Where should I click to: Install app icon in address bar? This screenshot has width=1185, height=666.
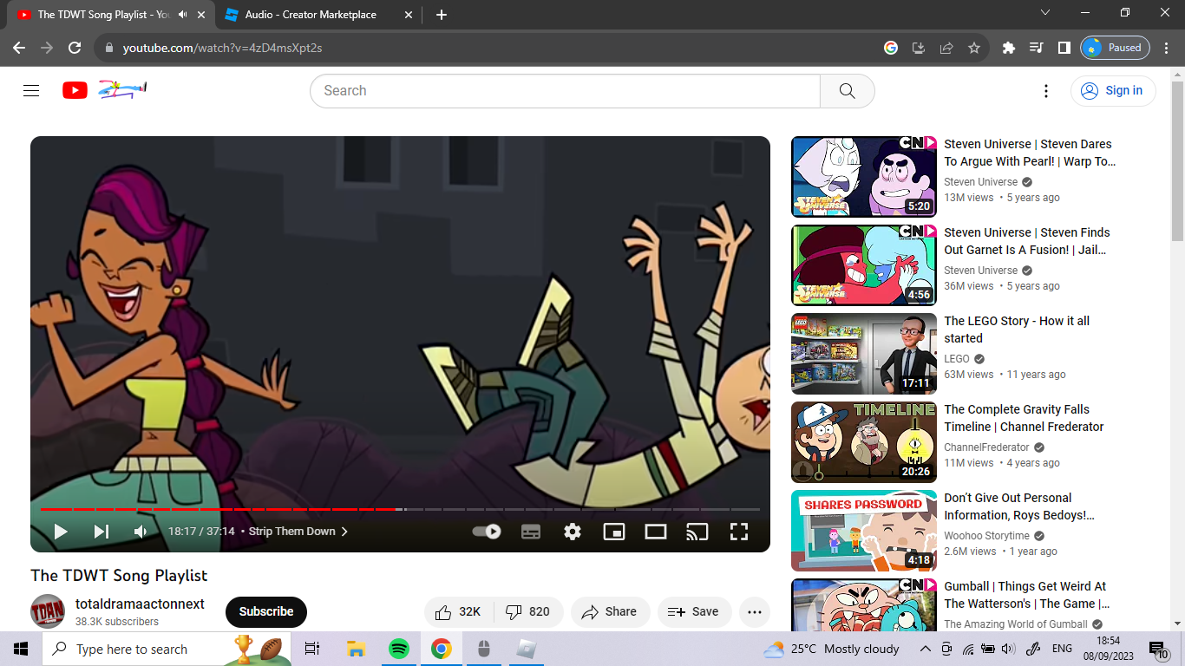919,48
